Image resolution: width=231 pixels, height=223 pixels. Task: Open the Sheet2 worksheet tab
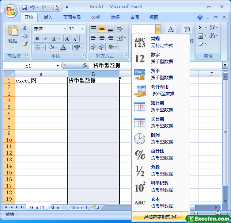(58, 207)
